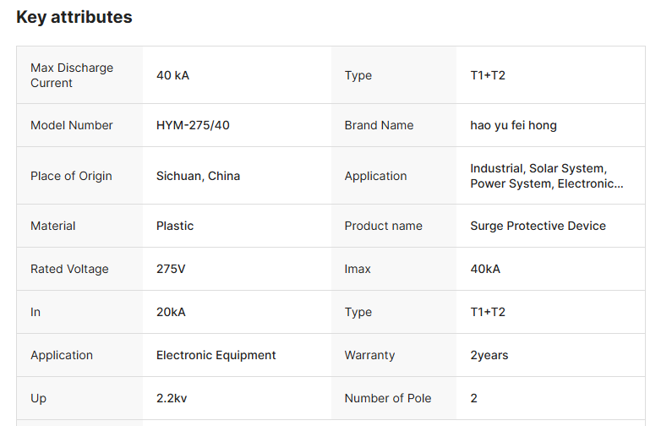Select the Place of Origin label

(x=71, y=176)
